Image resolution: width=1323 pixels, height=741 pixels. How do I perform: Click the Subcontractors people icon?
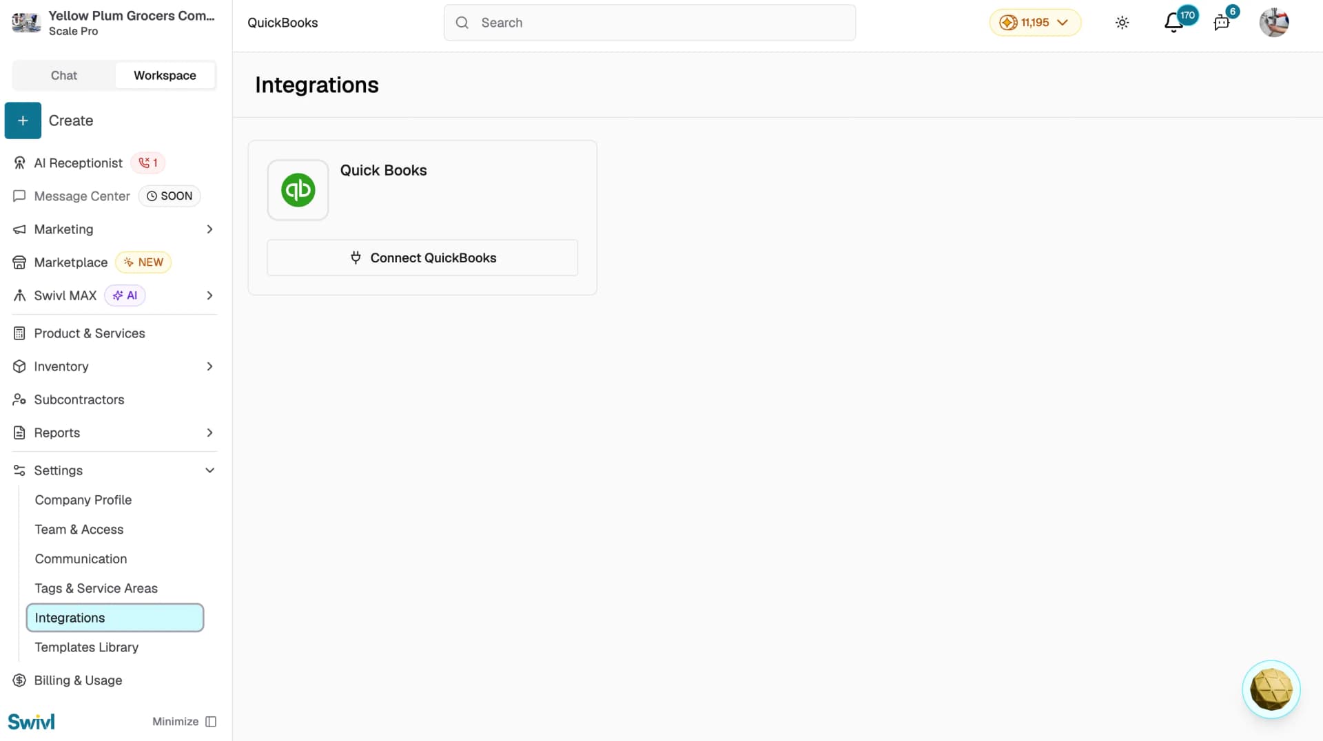point(19,399)
